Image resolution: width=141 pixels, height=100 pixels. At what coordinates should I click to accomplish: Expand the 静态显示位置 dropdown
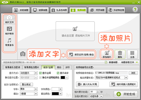(36, 77)
